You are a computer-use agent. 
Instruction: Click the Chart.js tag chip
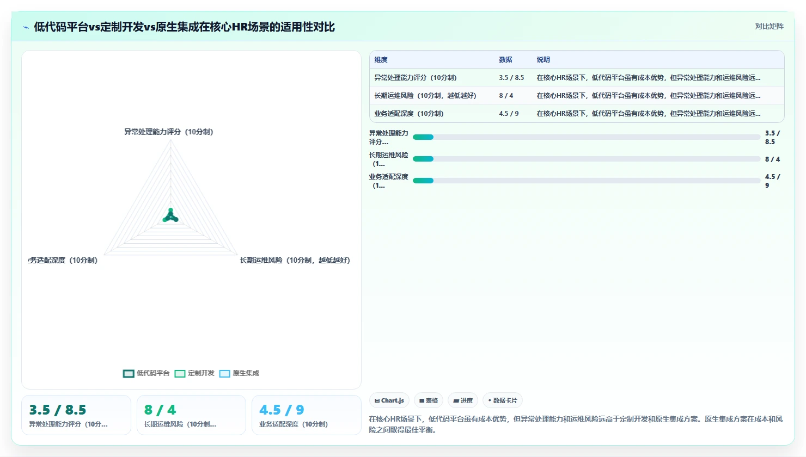pos(389,400)
